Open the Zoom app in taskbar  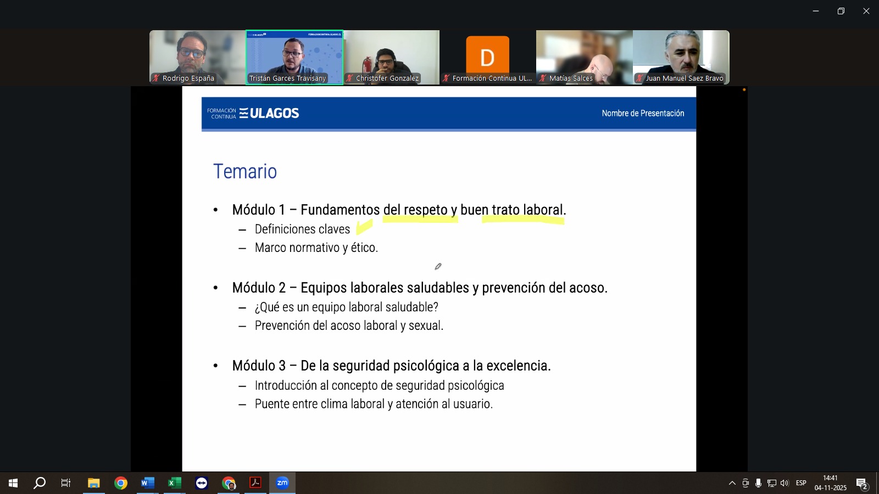282,483
